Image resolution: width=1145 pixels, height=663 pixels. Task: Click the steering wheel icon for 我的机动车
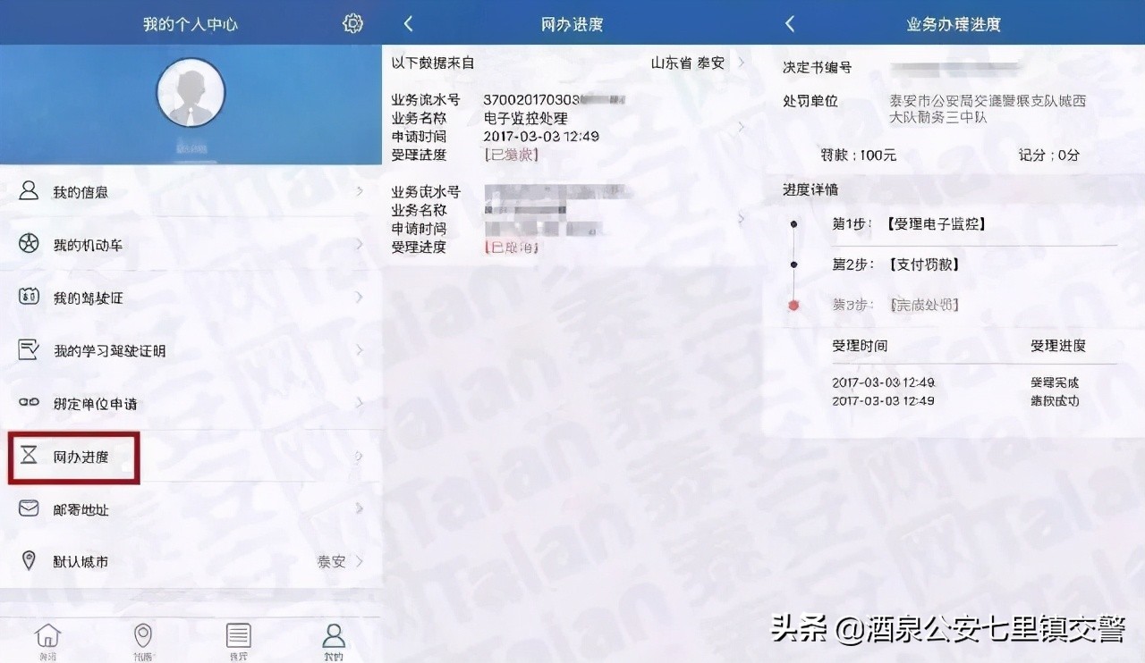coord(29,244)
